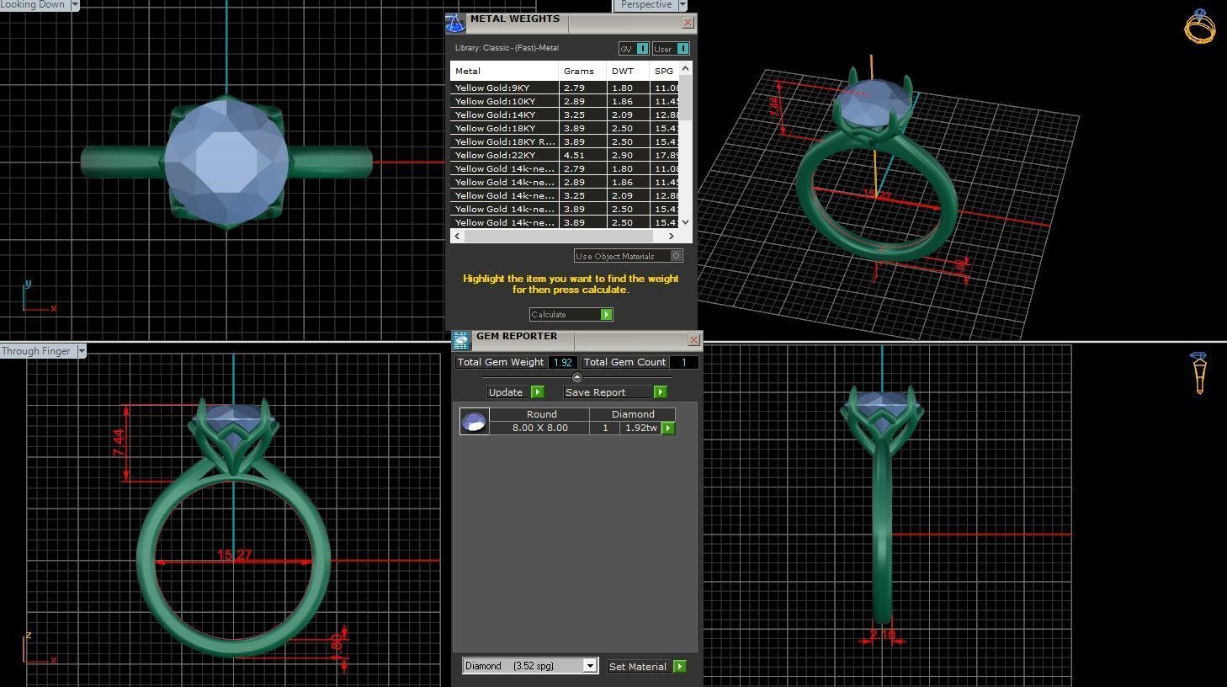
Task: Select the Yellow Gold:22KY row
Action: click(x=565, y=155)
